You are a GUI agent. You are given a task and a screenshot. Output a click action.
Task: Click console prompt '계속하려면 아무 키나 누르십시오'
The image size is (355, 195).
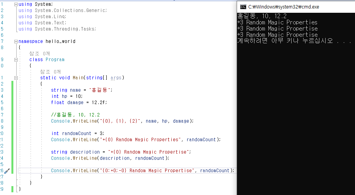pos(285,41)
